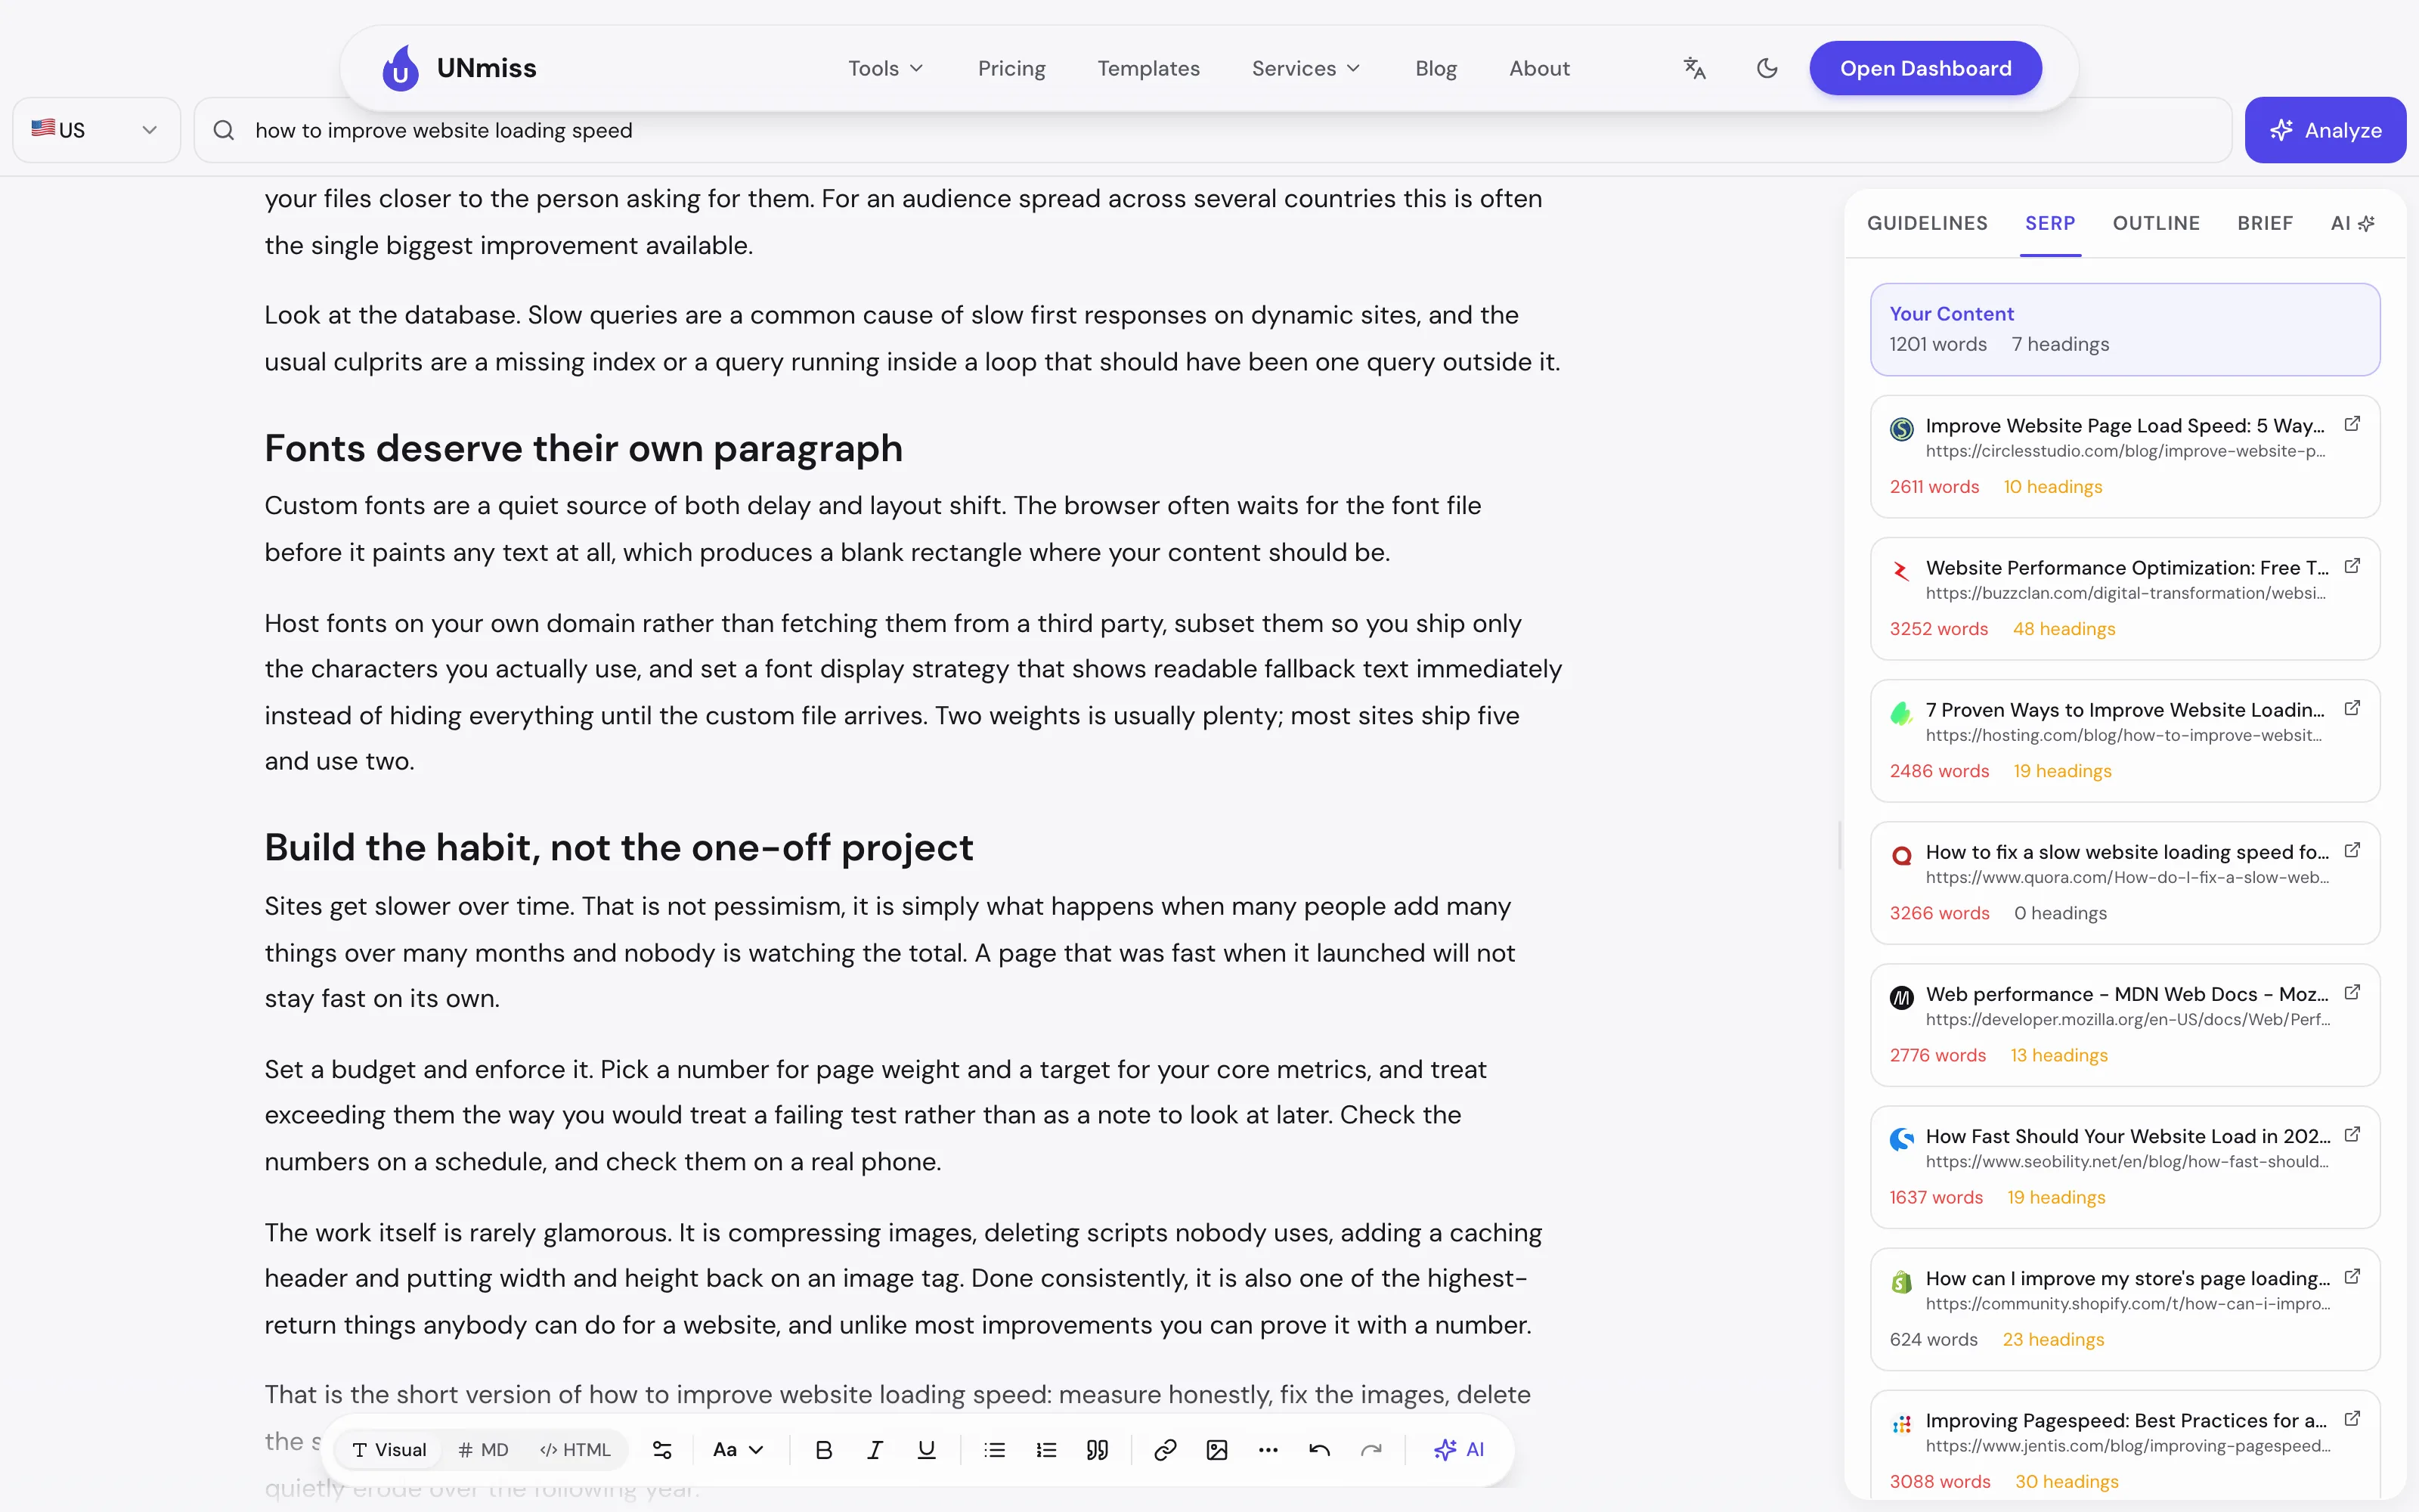The height and width of the screenshot is (1512, 2419).
Task: Insert an image via toolbar icon
Action: (x=1216, y=1449)
